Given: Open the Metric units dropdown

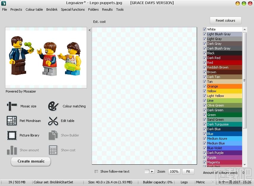Looking at the screenshot, I should point(213,182).
